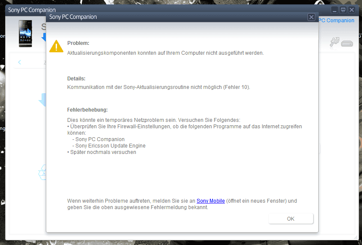Click the recycle icon behind the dialog
Screen dimensions: 362x245
point(42,172)
